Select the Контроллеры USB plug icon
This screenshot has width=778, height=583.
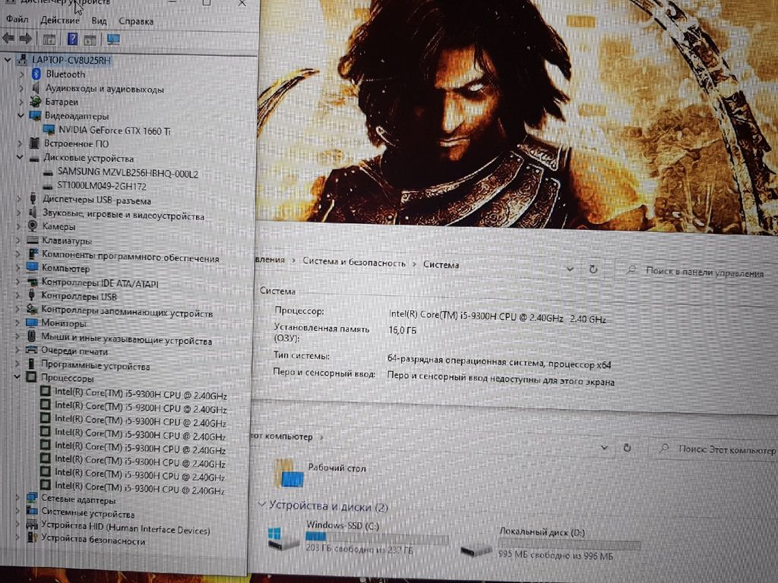point(32,295)
